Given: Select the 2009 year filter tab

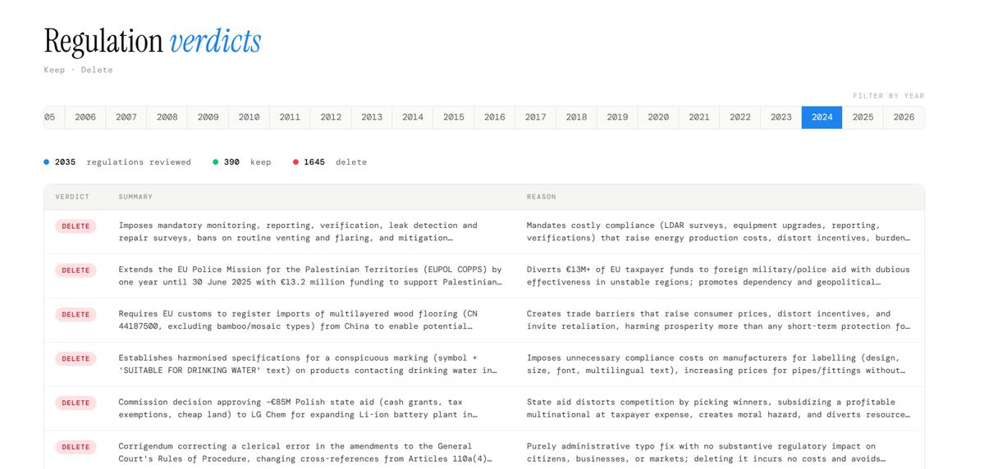Looking at the screenshot, I should (x=208, y=117).
